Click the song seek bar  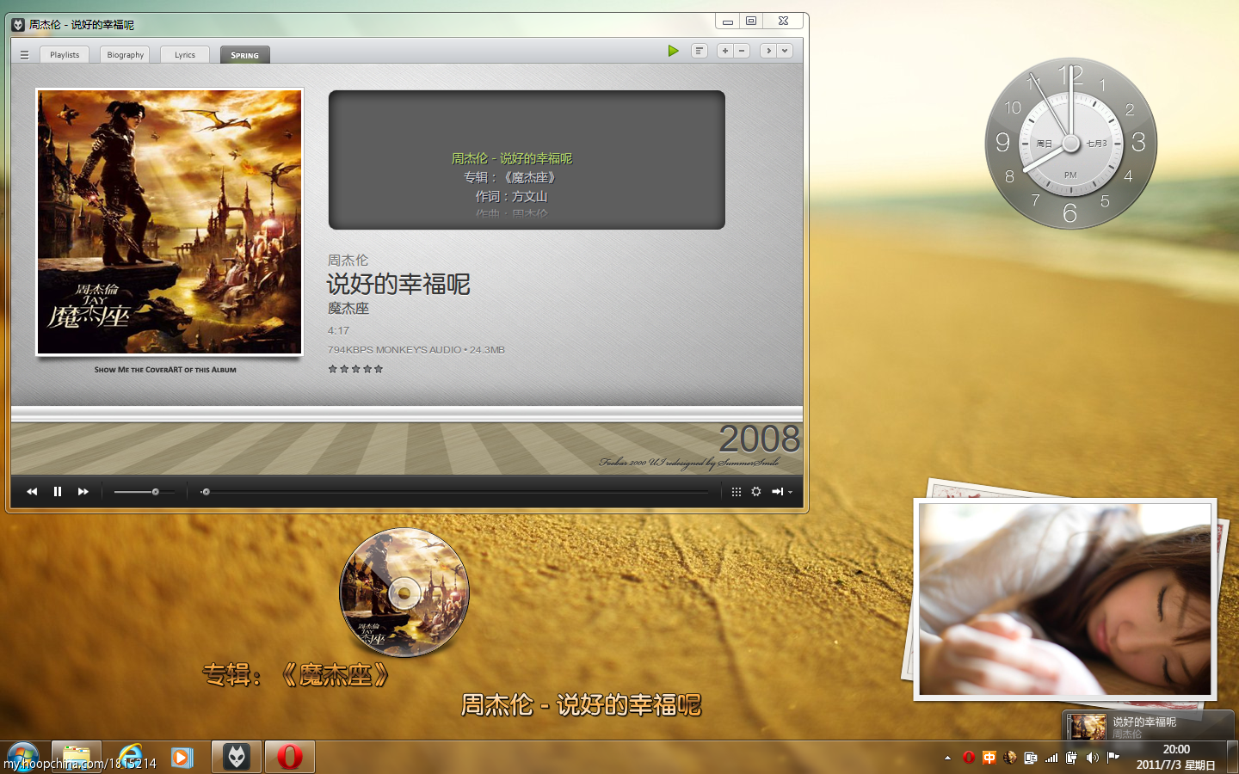click(456, 492)
